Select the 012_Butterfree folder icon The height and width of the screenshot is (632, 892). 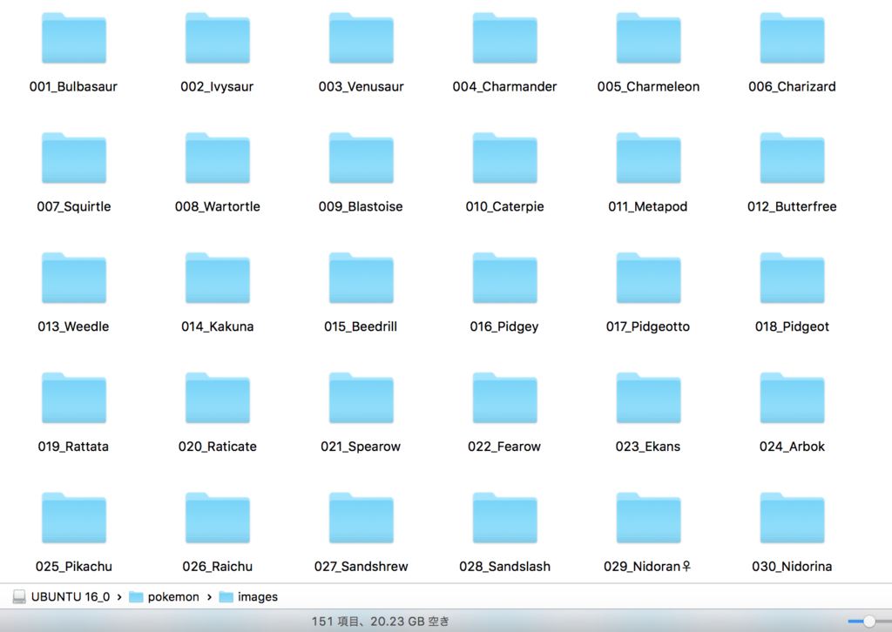(x=792, y=158)
